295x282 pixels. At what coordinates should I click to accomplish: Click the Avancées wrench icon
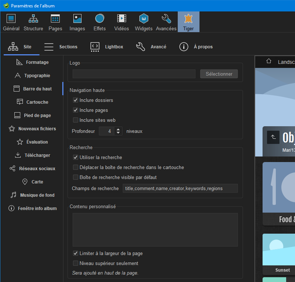click(166, 22)
